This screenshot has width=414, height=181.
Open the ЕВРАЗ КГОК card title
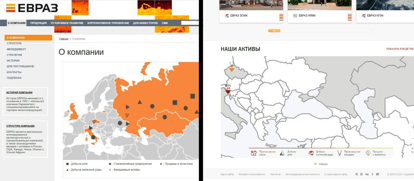click(375, 16)
